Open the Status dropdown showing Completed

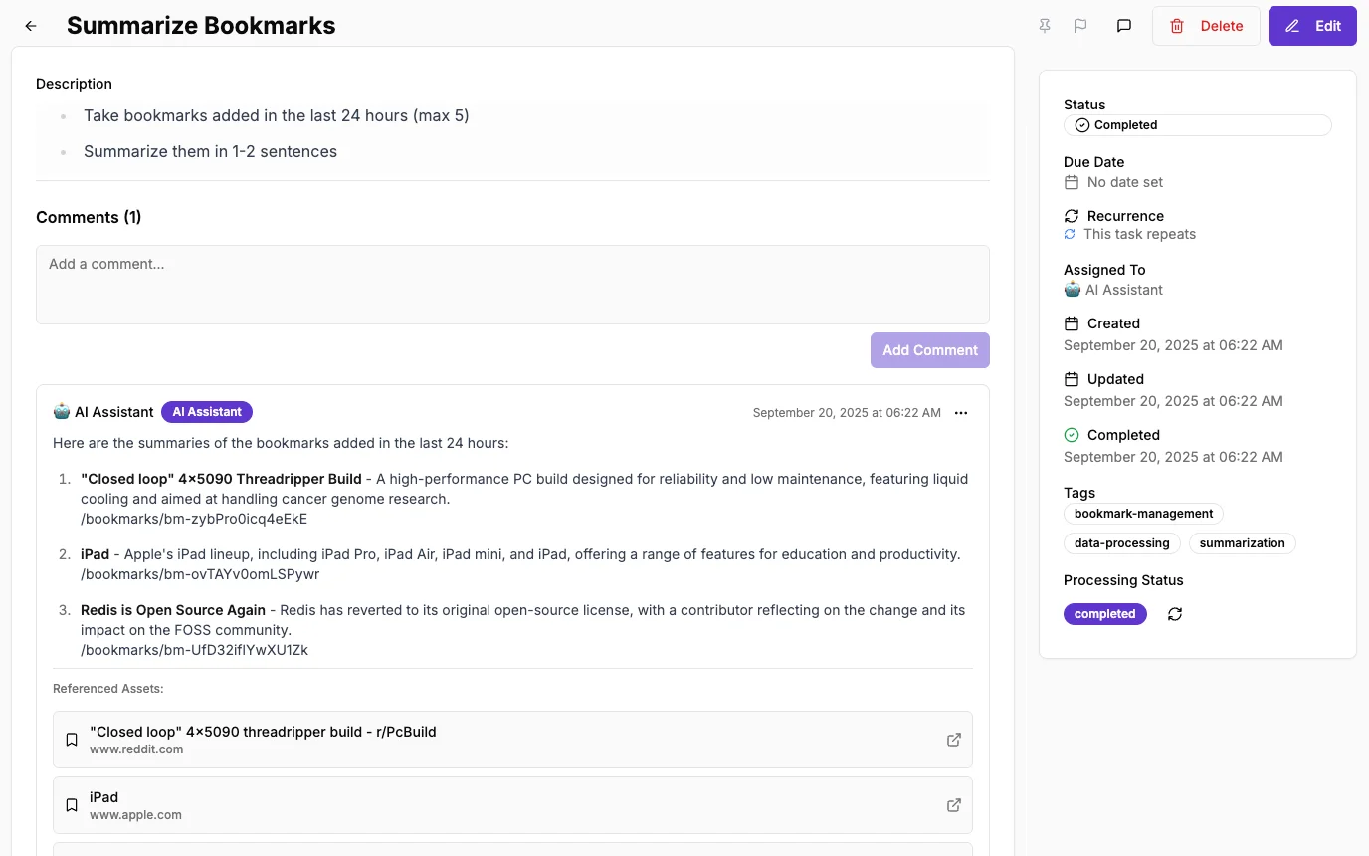1197,125
